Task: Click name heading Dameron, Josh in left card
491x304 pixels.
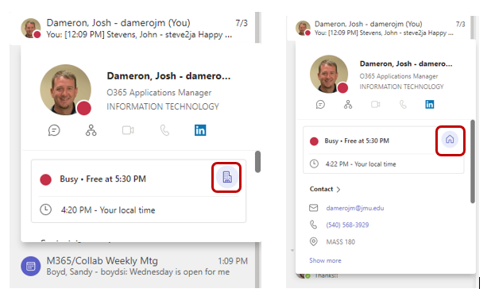Action: click(168, 76)
